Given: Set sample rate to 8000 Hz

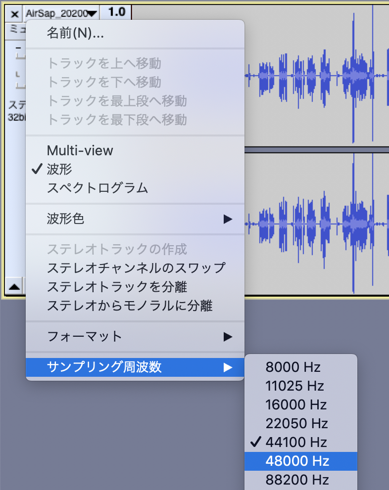Looking at the screenshot, I should (301, 367).
